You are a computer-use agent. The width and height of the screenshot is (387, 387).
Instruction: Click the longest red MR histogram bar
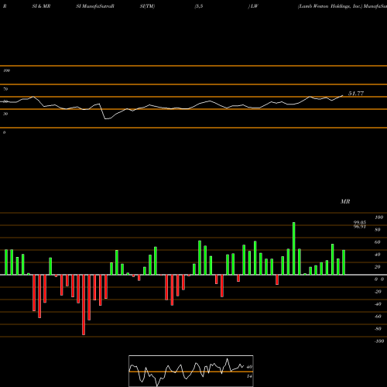point(84,305)
